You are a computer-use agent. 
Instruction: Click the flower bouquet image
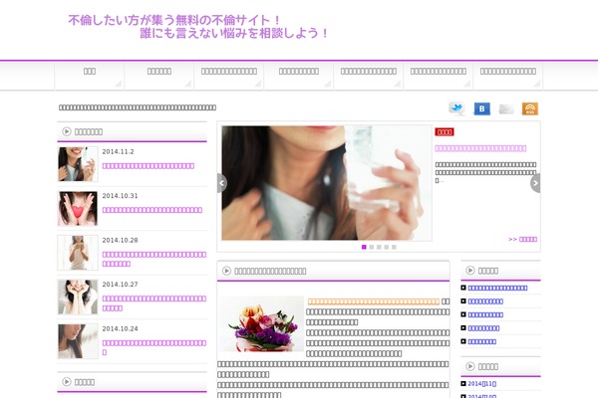261,324
